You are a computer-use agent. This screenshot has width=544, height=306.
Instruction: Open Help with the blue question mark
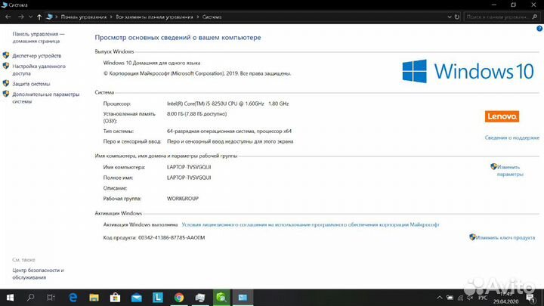tap(539, 29)
